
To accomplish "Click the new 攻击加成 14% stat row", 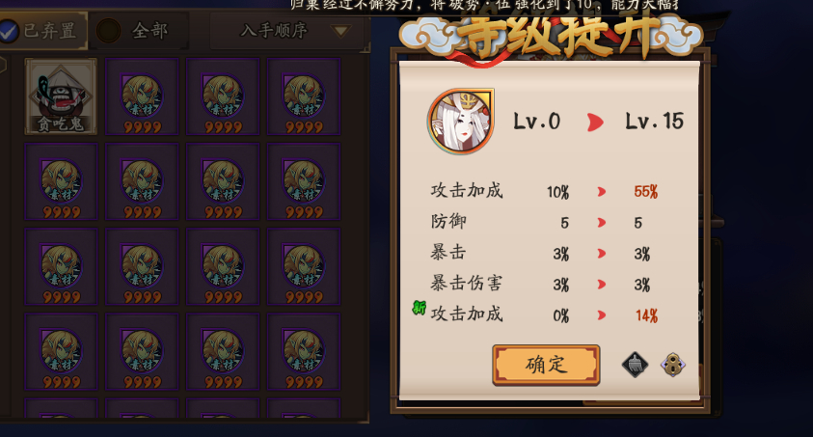I will click(x=545, y=314).
